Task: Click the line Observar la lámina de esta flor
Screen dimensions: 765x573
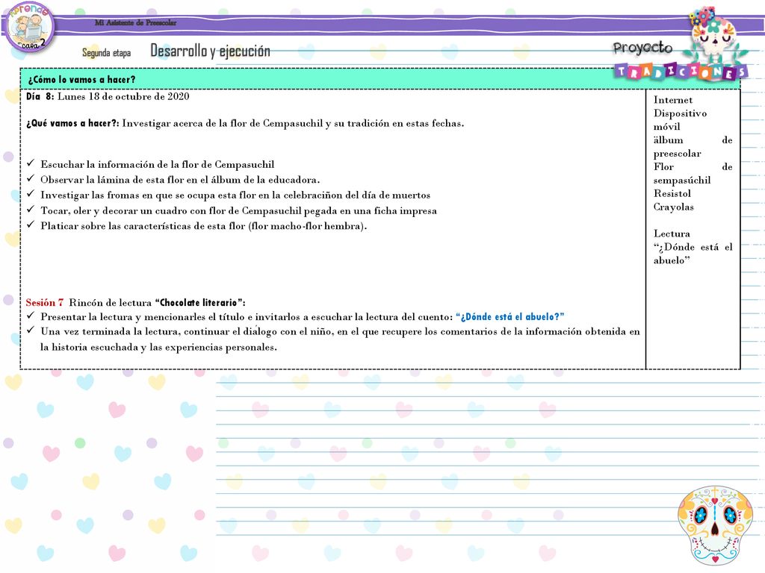Action: [x=180, y=180]
